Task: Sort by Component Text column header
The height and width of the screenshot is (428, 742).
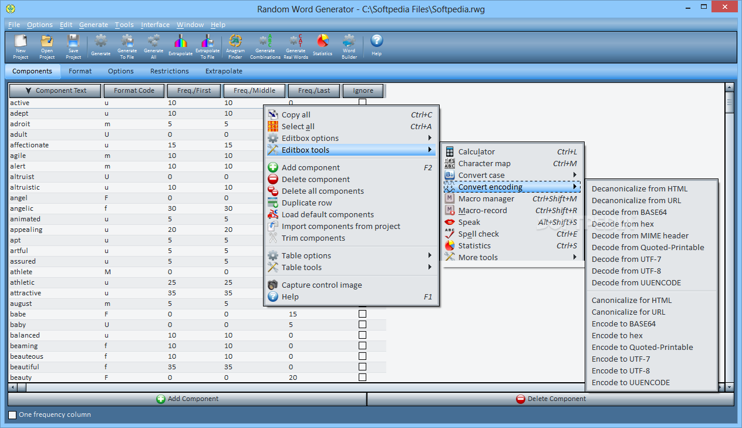Action: [55, 90]
